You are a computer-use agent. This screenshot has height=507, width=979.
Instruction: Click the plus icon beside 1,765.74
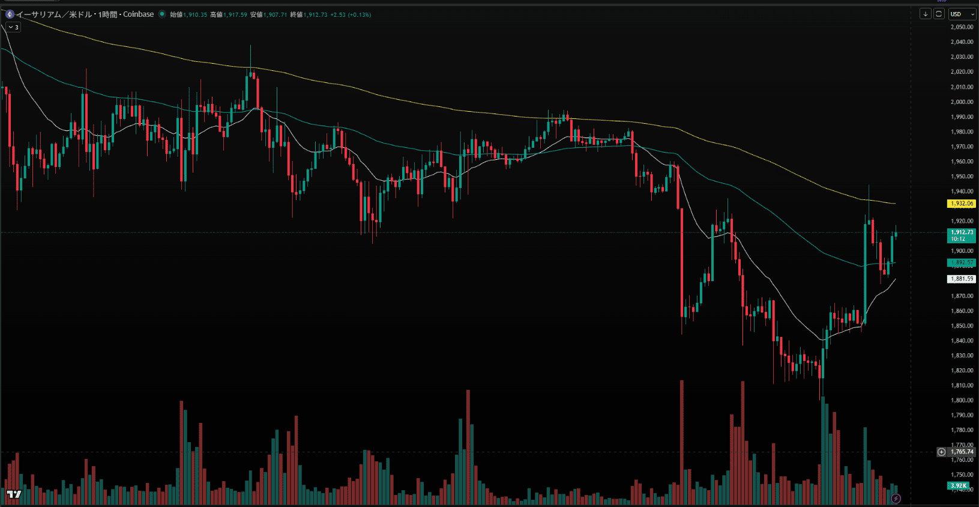941,452
